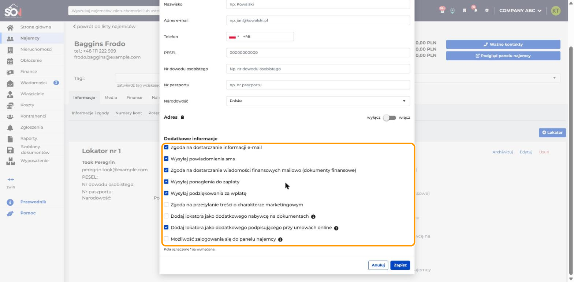Image resolution: width=574 pixels, height=282 pixels.
Task: Select Informacje i zgody sub-tab
Action: [x=90, y=113]
